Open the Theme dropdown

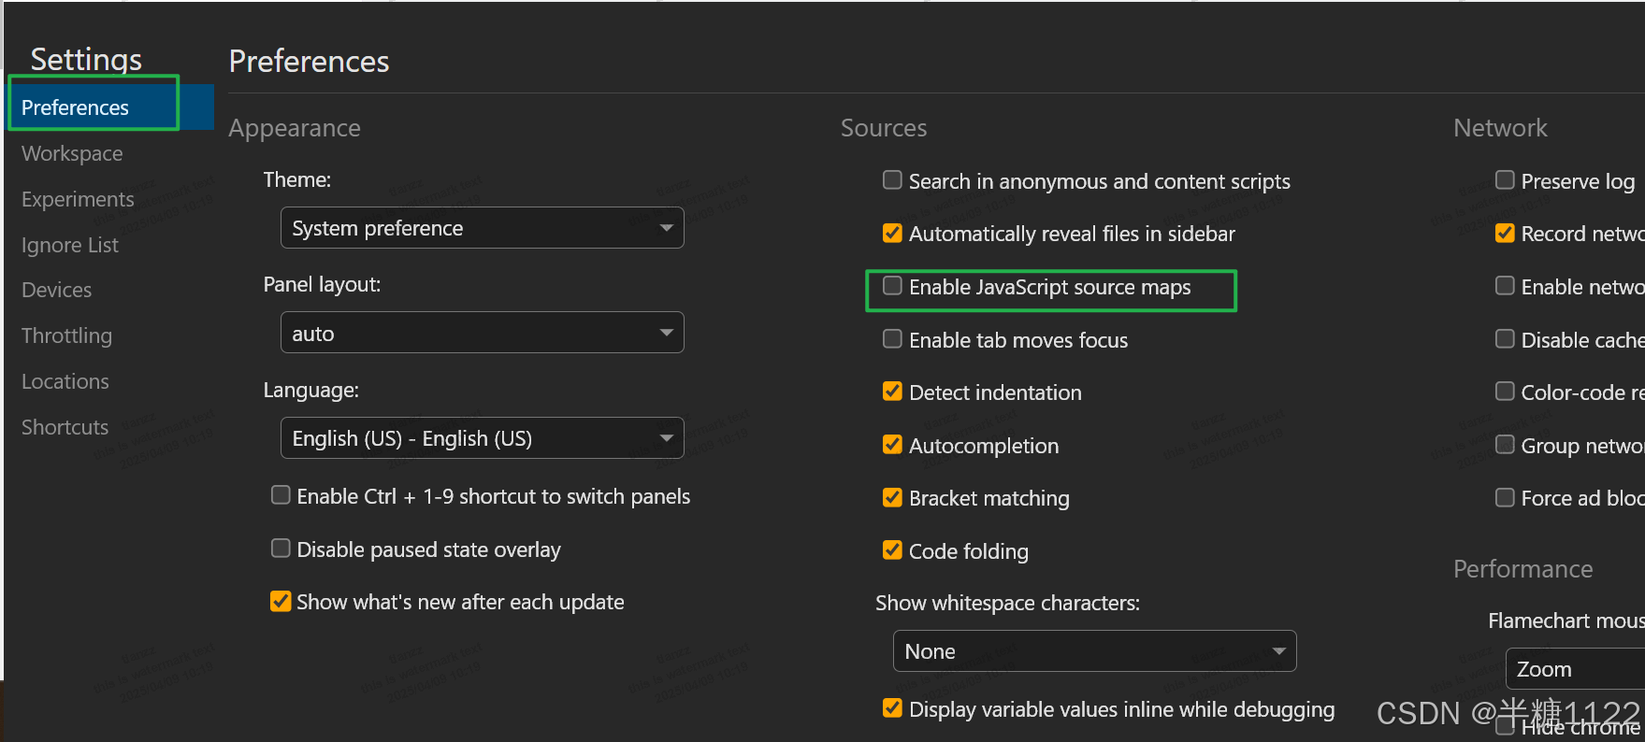[x=482, y=228]
